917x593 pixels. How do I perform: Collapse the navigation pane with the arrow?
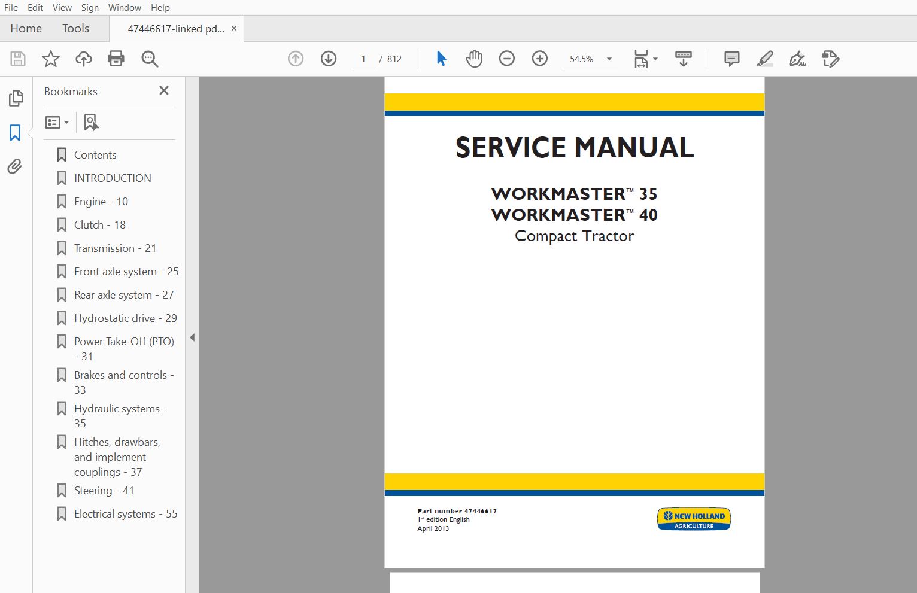click(x=192, y=337)
